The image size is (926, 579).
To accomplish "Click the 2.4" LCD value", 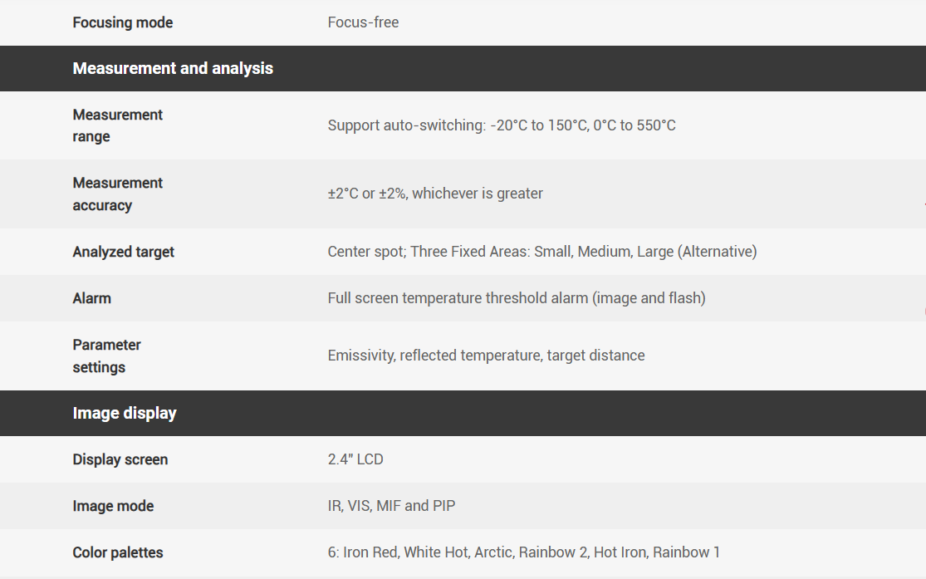I will (355, 459).
